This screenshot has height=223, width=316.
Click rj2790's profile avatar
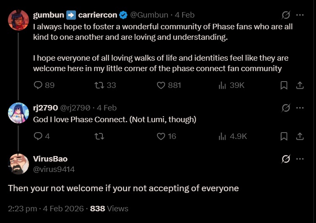(x=18, y=113)
